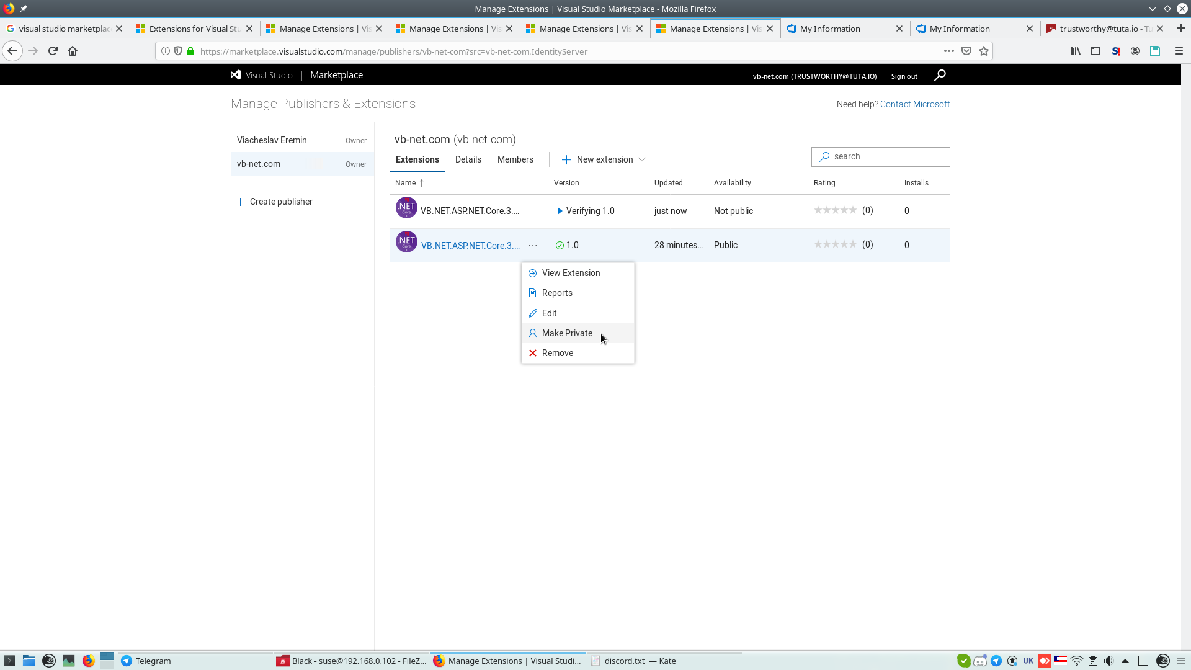Choose Remove in the context menu
This screenshot has width=1191, height=670.
click(x=557, y=353)
